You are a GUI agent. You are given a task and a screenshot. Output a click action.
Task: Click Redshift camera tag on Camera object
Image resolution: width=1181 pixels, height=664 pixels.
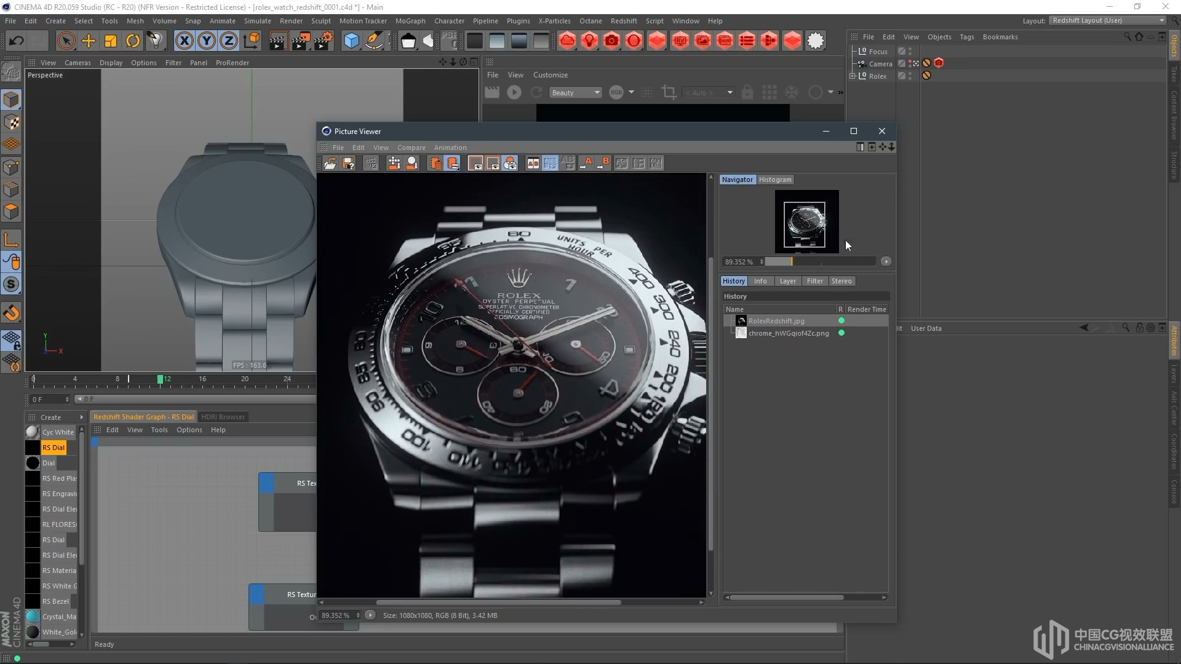click(939, 63)
